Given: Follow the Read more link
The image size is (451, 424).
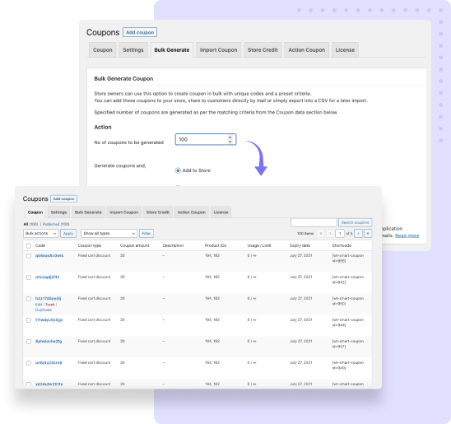Looking at the screenshot, I should 407,235.
